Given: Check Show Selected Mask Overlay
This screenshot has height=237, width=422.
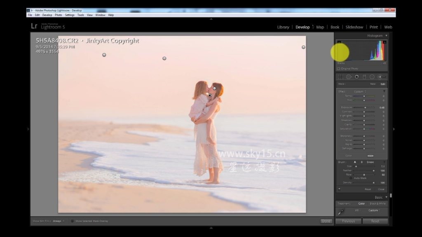Looking at the screenshot, I should pyautogui.click(x=72, y=221).
